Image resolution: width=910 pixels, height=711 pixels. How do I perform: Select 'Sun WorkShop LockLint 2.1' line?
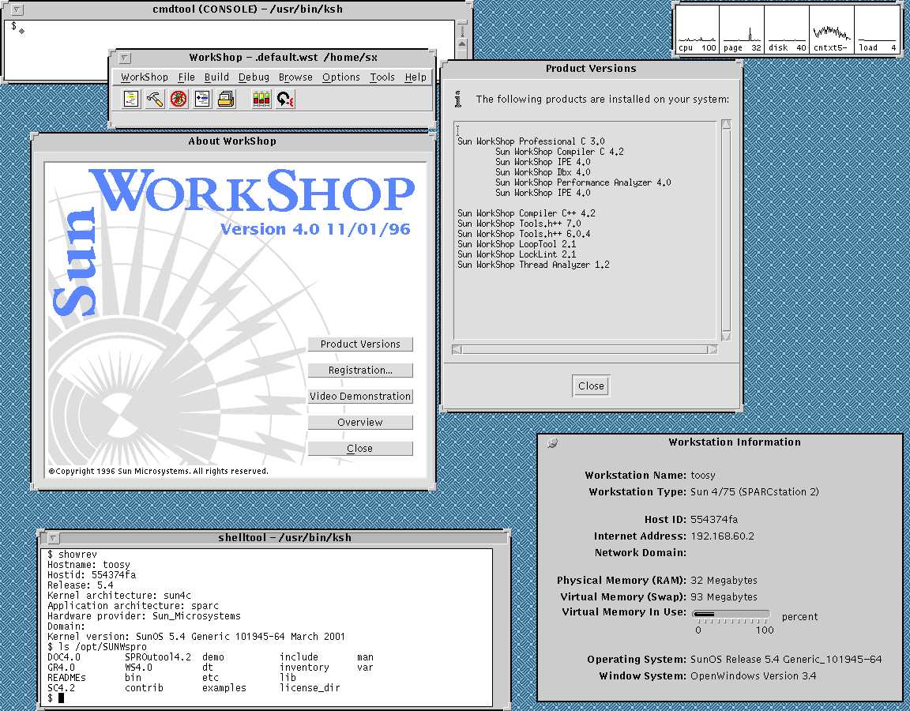517,255
